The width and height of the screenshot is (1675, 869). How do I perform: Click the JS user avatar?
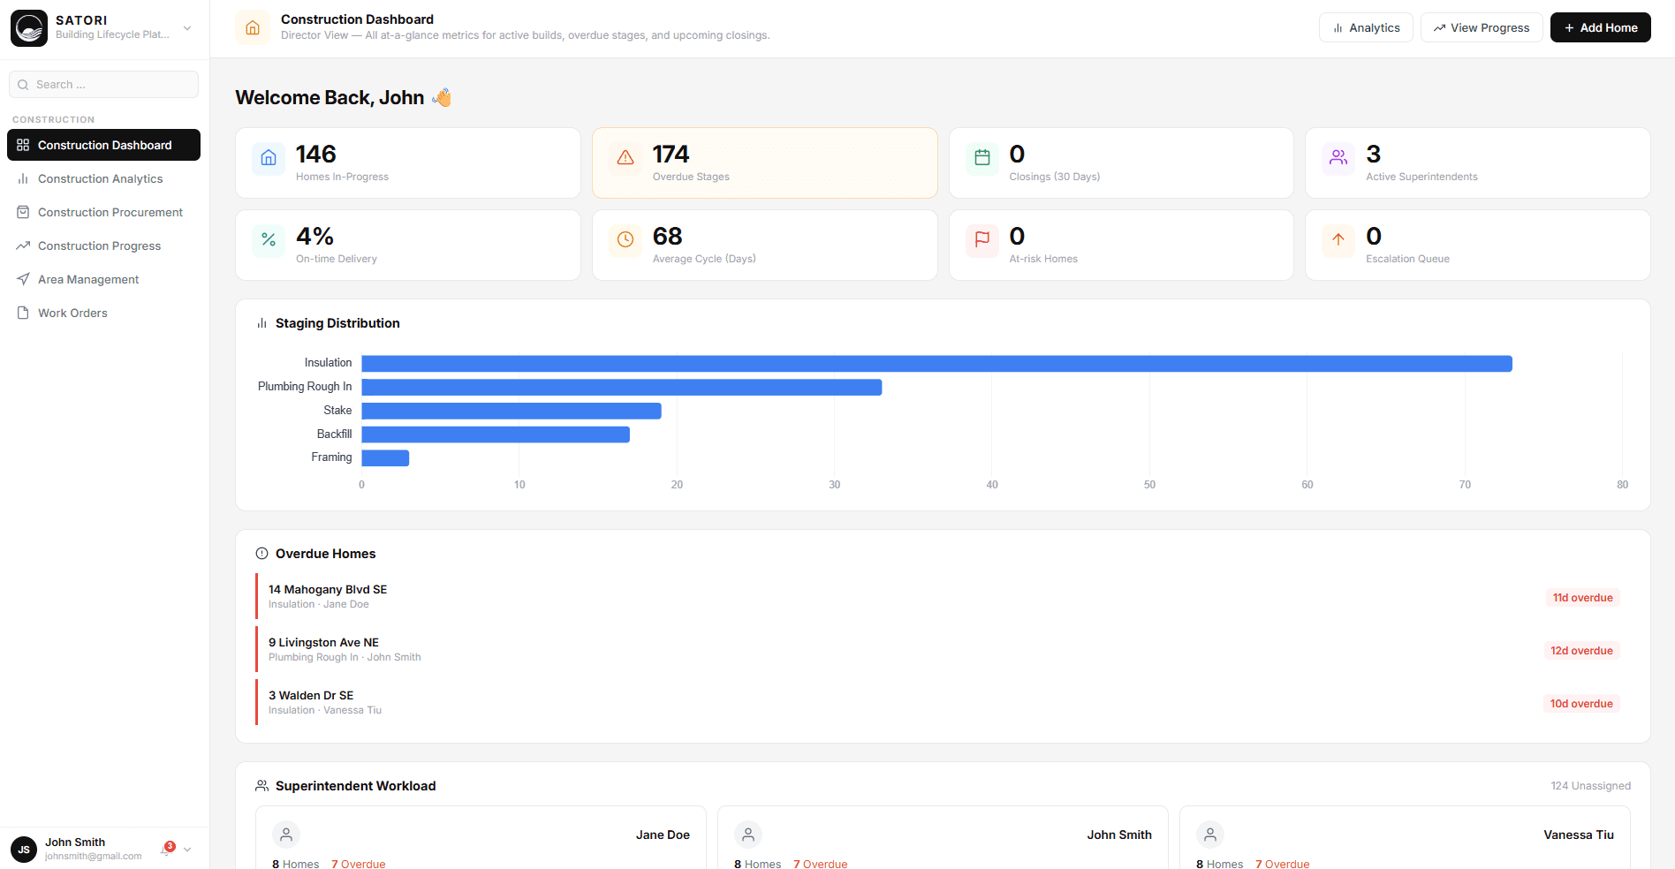click(x=24, y=850)
